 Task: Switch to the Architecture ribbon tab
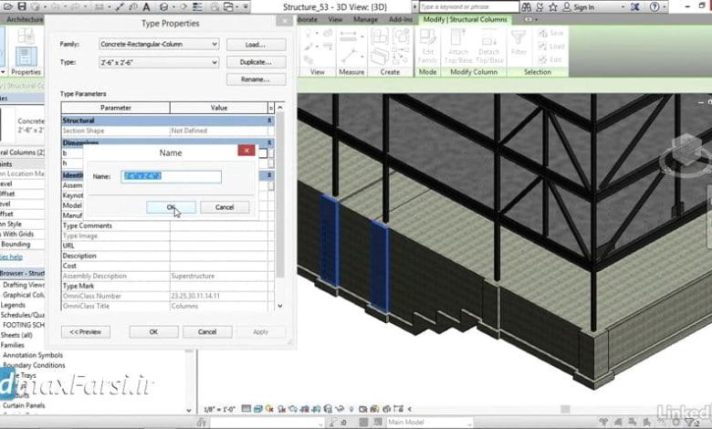(x=25, y=19)
